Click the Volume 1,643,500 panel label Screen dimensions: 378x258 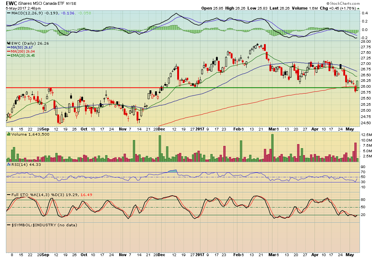pyautogui.click(x=30, y=134)
